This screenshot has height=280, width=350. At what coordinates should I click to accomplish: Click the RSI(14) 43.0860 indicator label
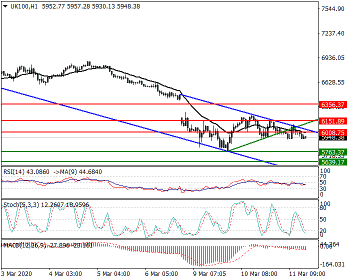click(x=26, y=172)
